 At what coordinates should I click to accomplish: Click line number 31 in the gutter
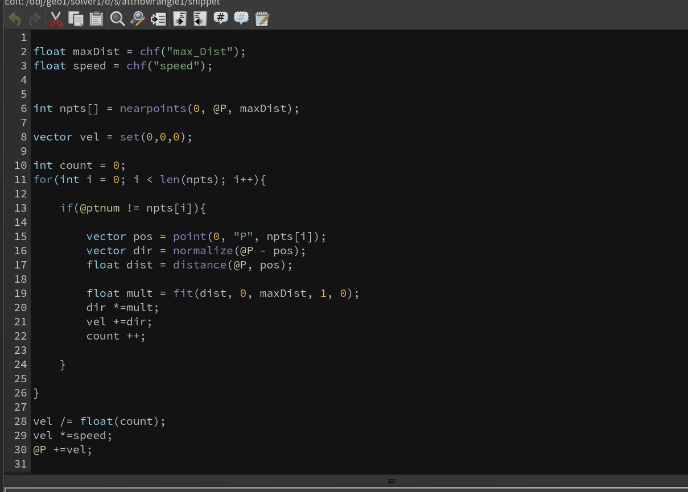20,464
